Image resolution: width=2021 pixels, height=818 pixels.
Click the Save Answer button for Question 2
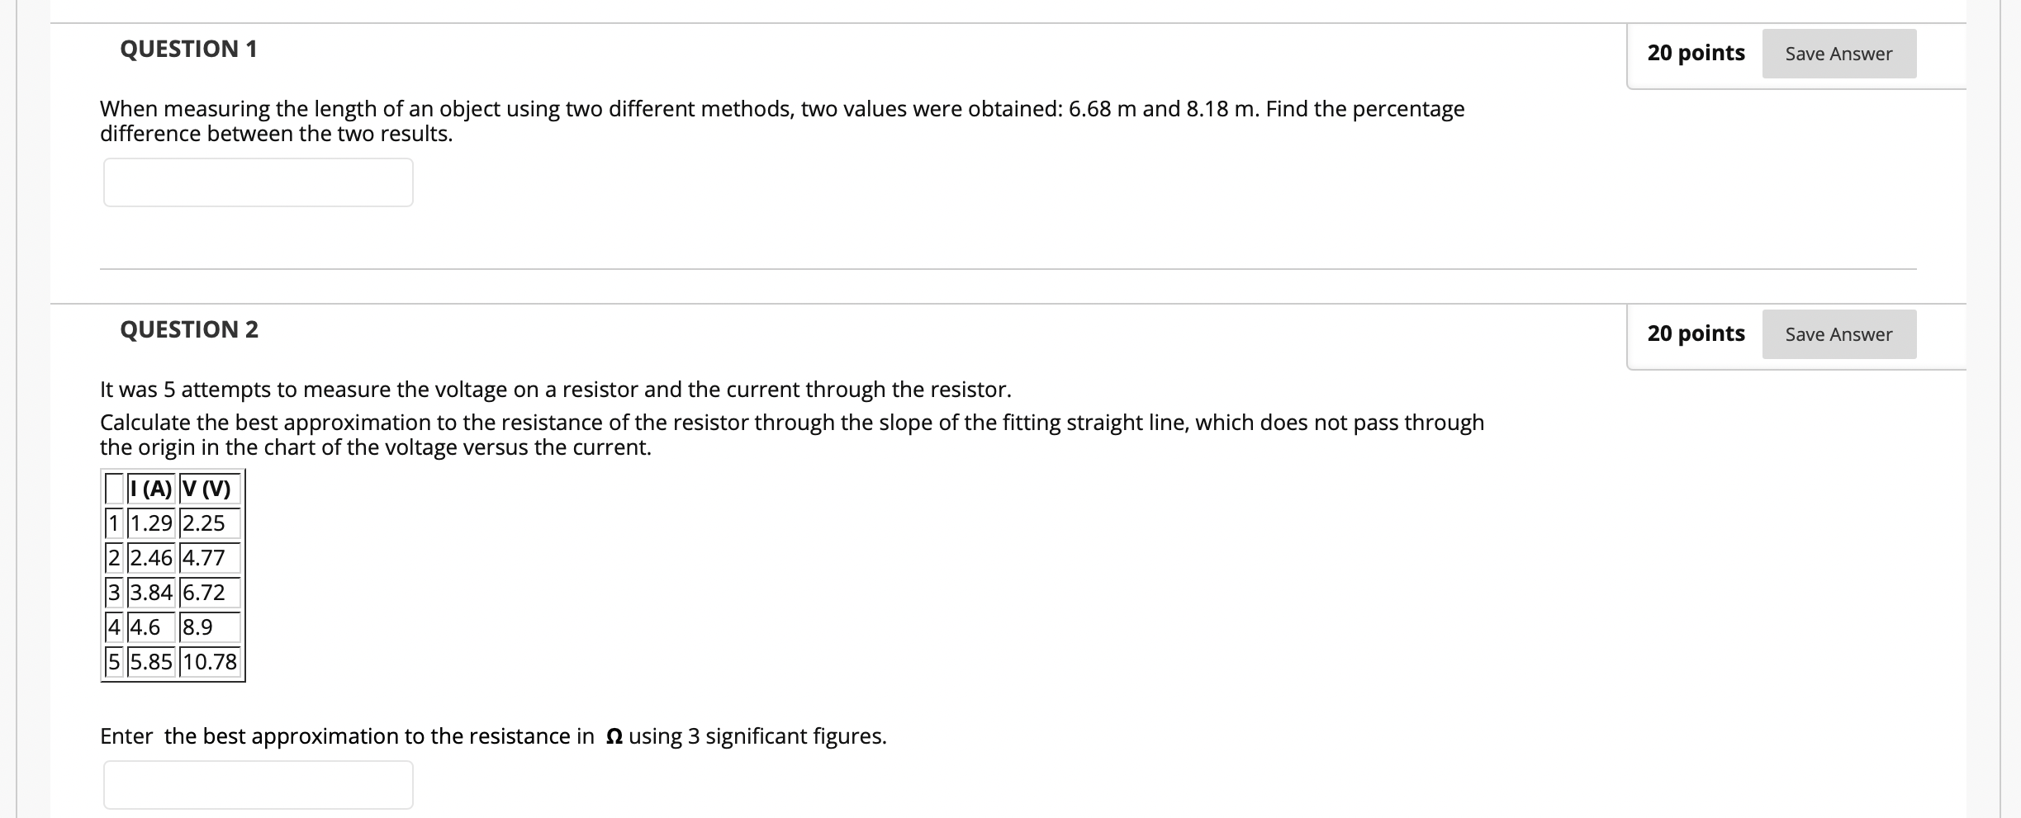click(1838, 334)
